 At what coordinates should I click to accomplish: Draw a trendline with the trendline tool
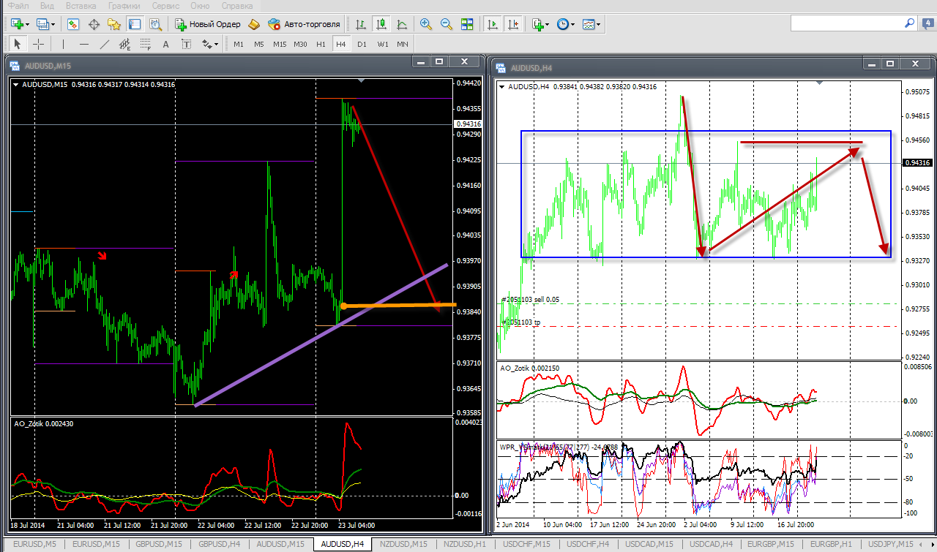click(x=105, y=44)
